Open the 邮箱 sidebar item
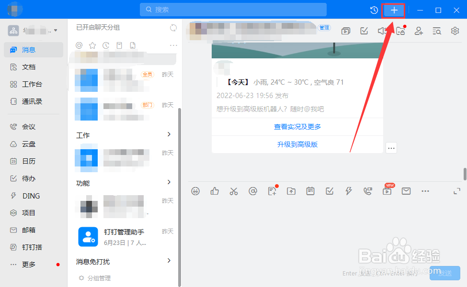This screenshot has height=287, width=467. point(28,230)
